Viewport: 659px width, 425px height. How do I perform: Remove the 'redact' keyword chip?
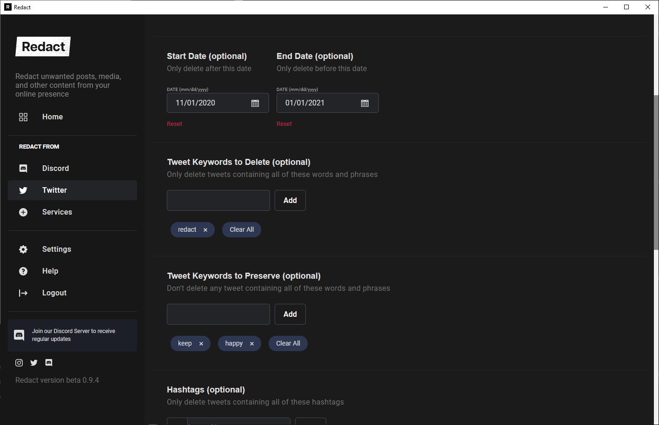coord(205,229)
